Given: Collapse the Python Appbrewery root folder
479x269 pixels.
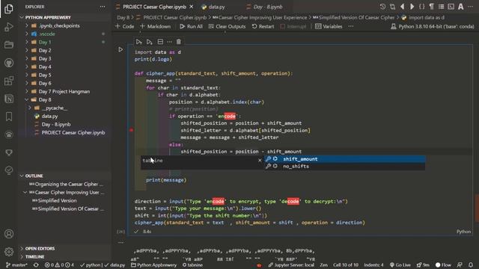Looking at the screenshot, I should [48, 17].
